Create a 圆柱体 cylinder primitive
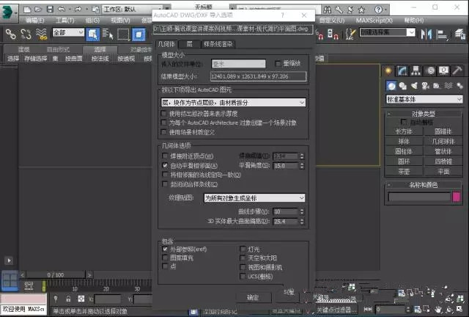 (x=404, y=151)
